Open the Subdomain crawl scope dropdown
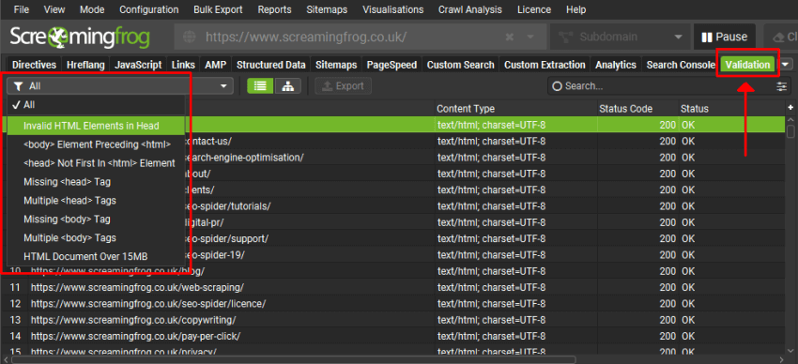This screenshot has height=364, width=798. (620, 38)
